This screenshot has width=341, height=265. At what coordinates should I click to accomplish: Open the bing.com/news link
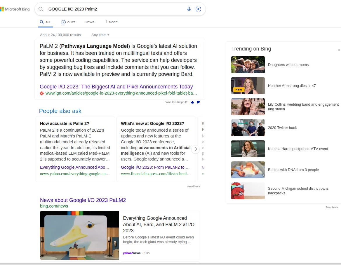(54, 206)
